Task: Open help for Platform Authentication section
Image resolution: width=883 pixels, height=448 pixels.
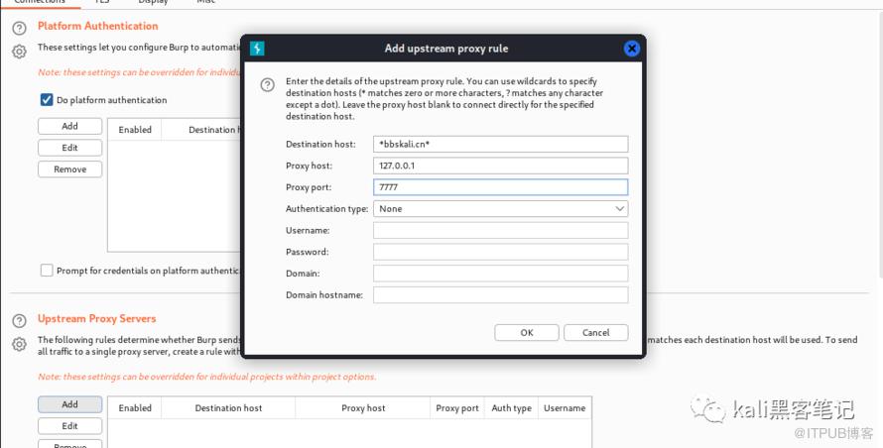Action: (x=19, y=28)
